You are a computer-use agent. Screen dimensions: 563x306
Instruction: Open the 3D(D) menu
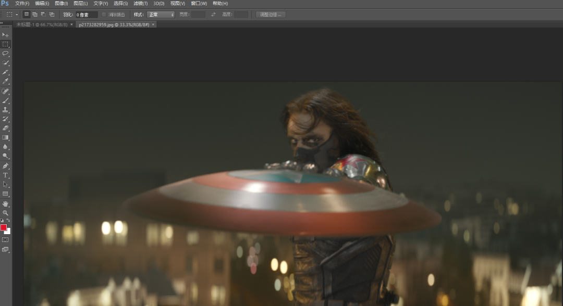point(159,3)
